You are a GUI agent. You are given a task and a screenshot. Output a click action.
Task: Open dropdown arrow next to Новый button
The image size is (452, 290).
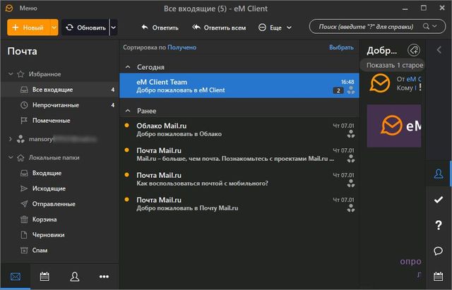pyautogui.click(x=54, y=28)
